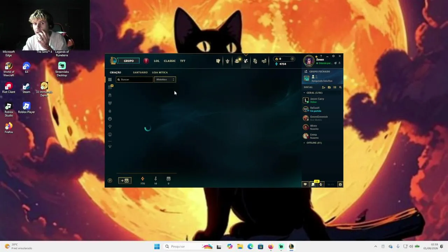Filter loot by ward skins icon

point(110,111)
